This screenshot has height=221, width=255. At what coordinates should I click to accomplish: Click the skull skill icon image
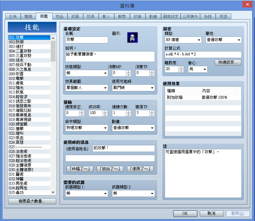[x=133, y=37]
